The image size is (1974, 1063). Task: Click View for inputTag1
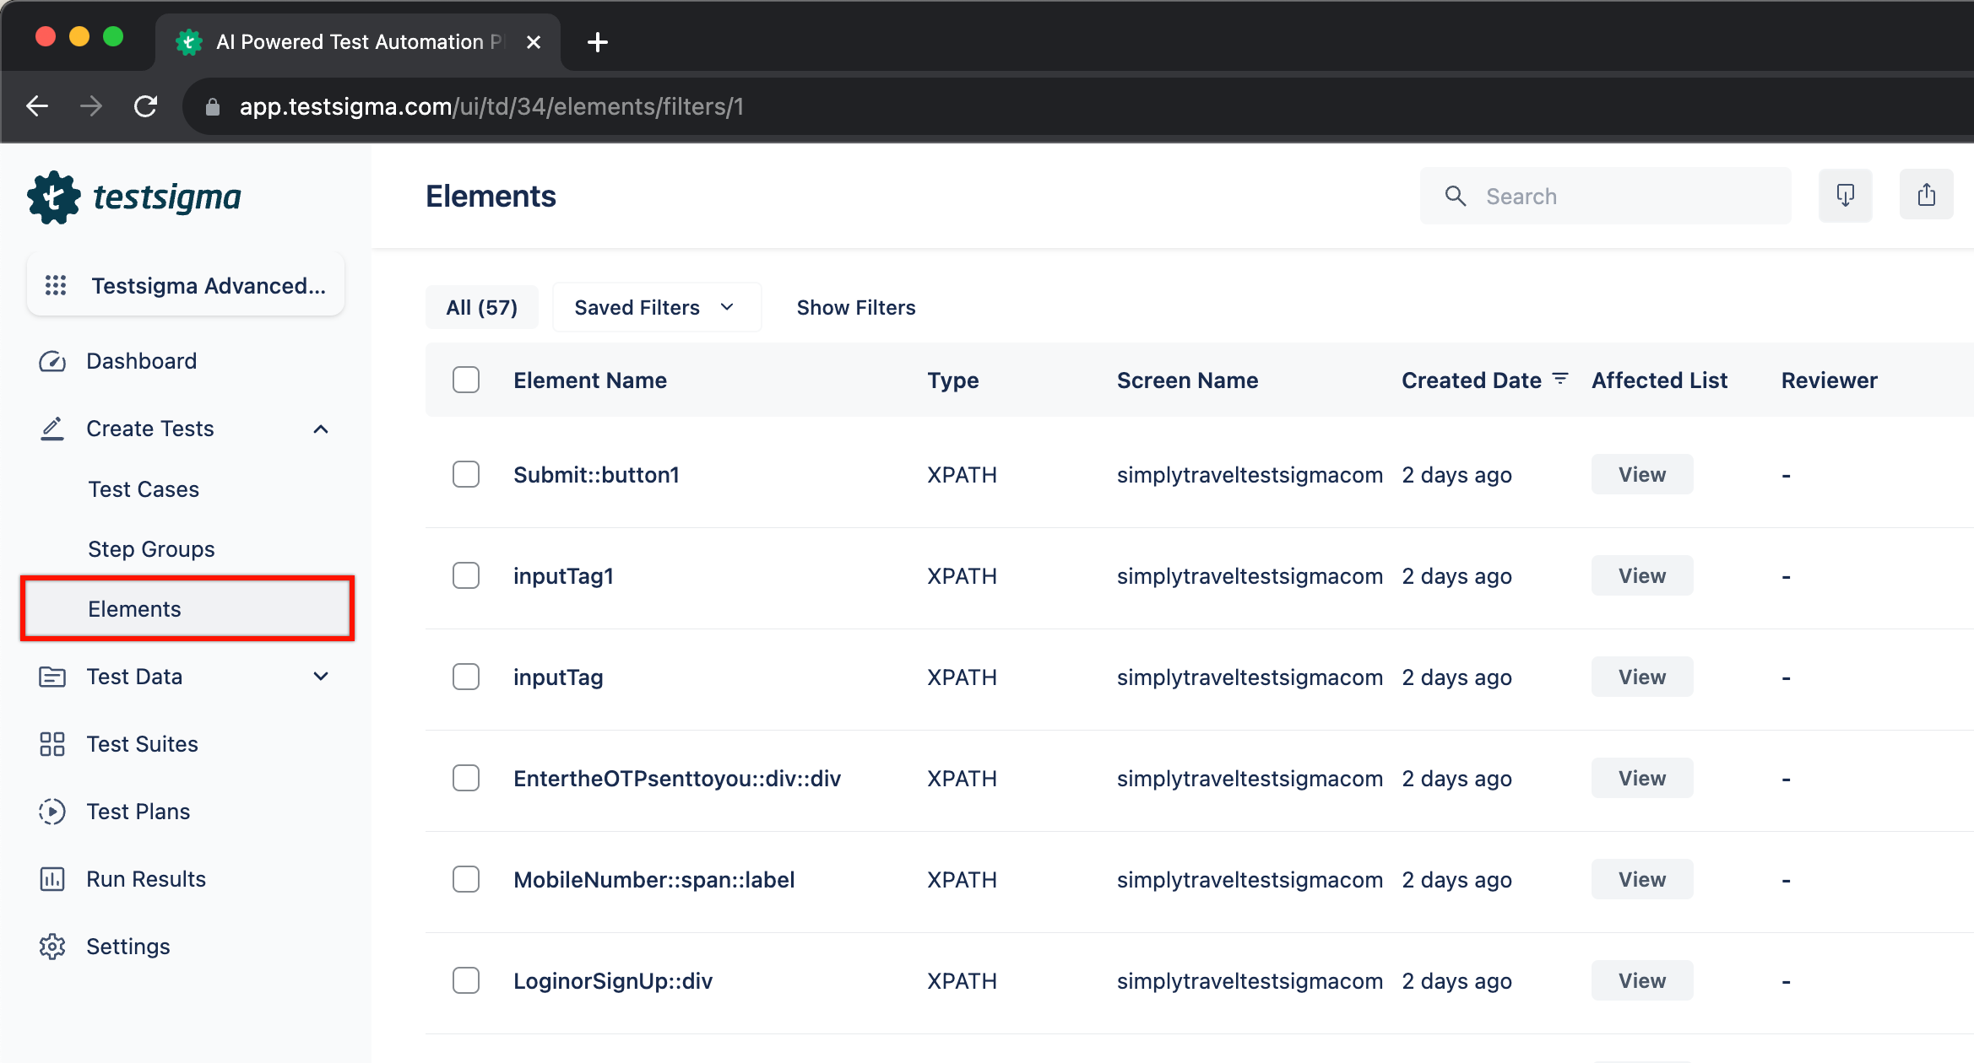pos(1642,576)
